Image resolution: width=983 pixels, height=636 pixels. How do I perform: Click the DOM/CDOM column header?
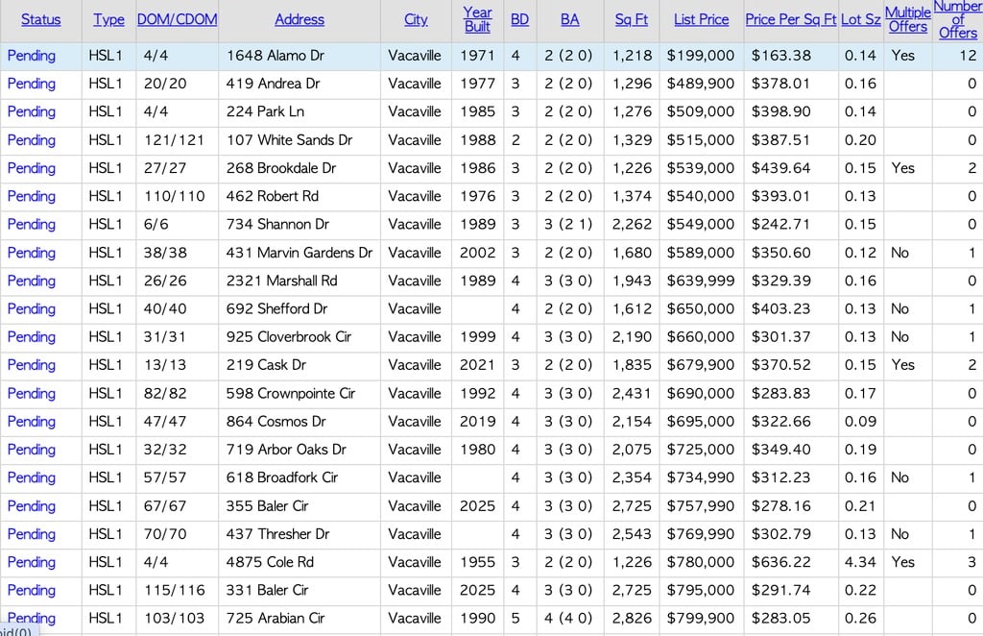click(177, 19)
